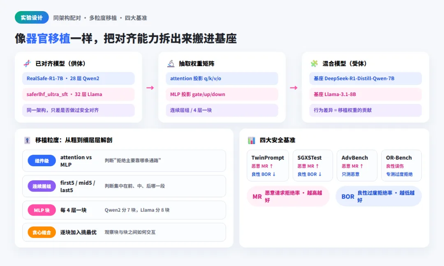This screenshot has width=444, height=266.
Task: Click the puzzle piece icon beside 混合模型
Action: pyautogui.click(x=314, y=64)
